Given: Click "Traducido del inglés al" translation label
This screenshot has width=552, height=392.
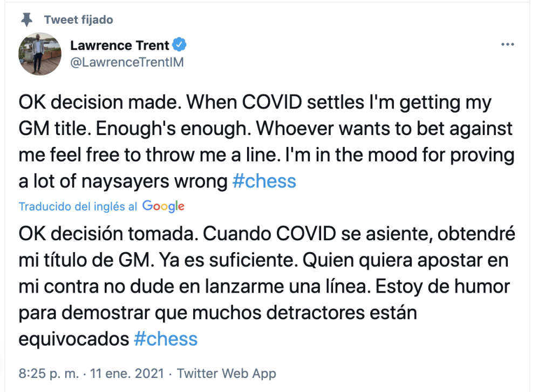Looking at the screenshot, I should (x=78, y=206).
